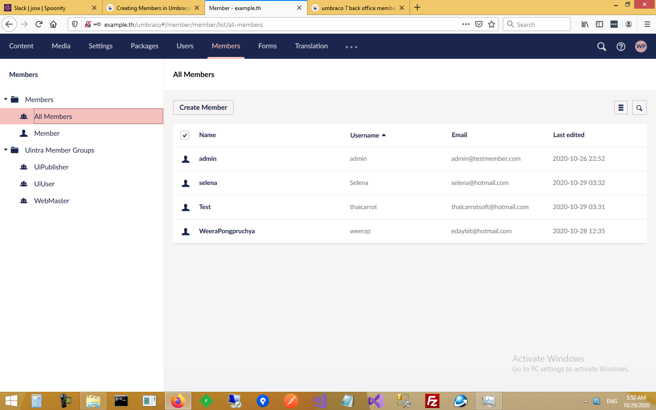This screenshot has height=410, width=656.
Task: Click the admin member row icon
Action: pos(186,159)
